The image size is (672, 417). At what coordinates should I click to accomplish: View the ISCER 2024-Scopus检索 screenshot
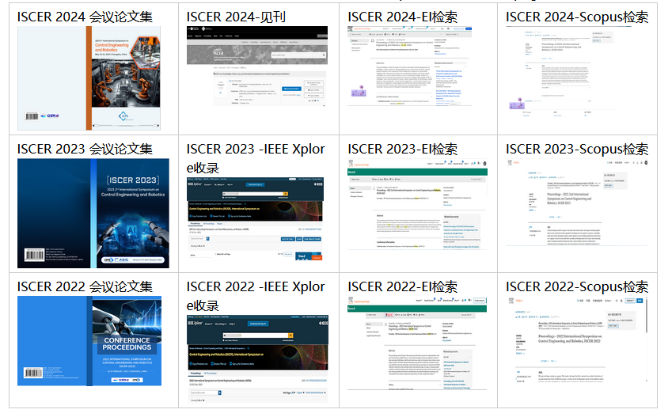(x=568, y=71)
